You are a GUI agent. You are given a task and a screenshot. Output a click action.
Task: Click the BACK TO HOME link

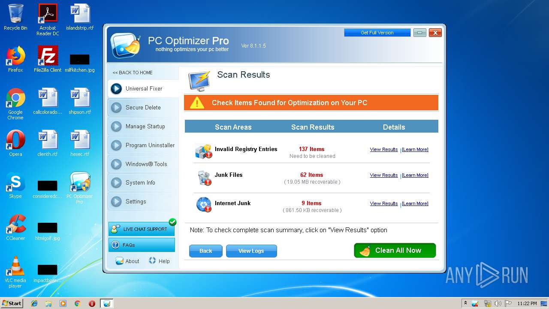click(x=133, y=73)
